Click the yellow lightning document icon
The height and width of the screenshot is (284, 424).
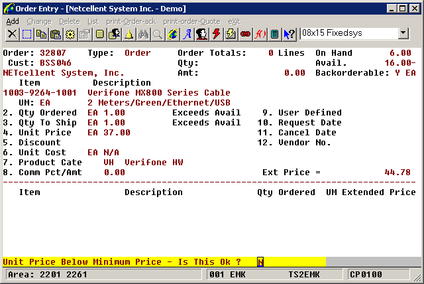pyautogui.click(x=231, y=35)
